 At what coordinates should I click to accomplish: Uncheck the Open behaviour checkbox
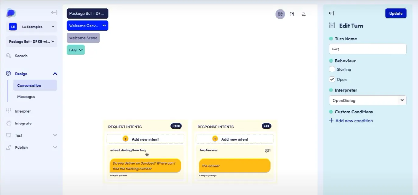[332, 79]
